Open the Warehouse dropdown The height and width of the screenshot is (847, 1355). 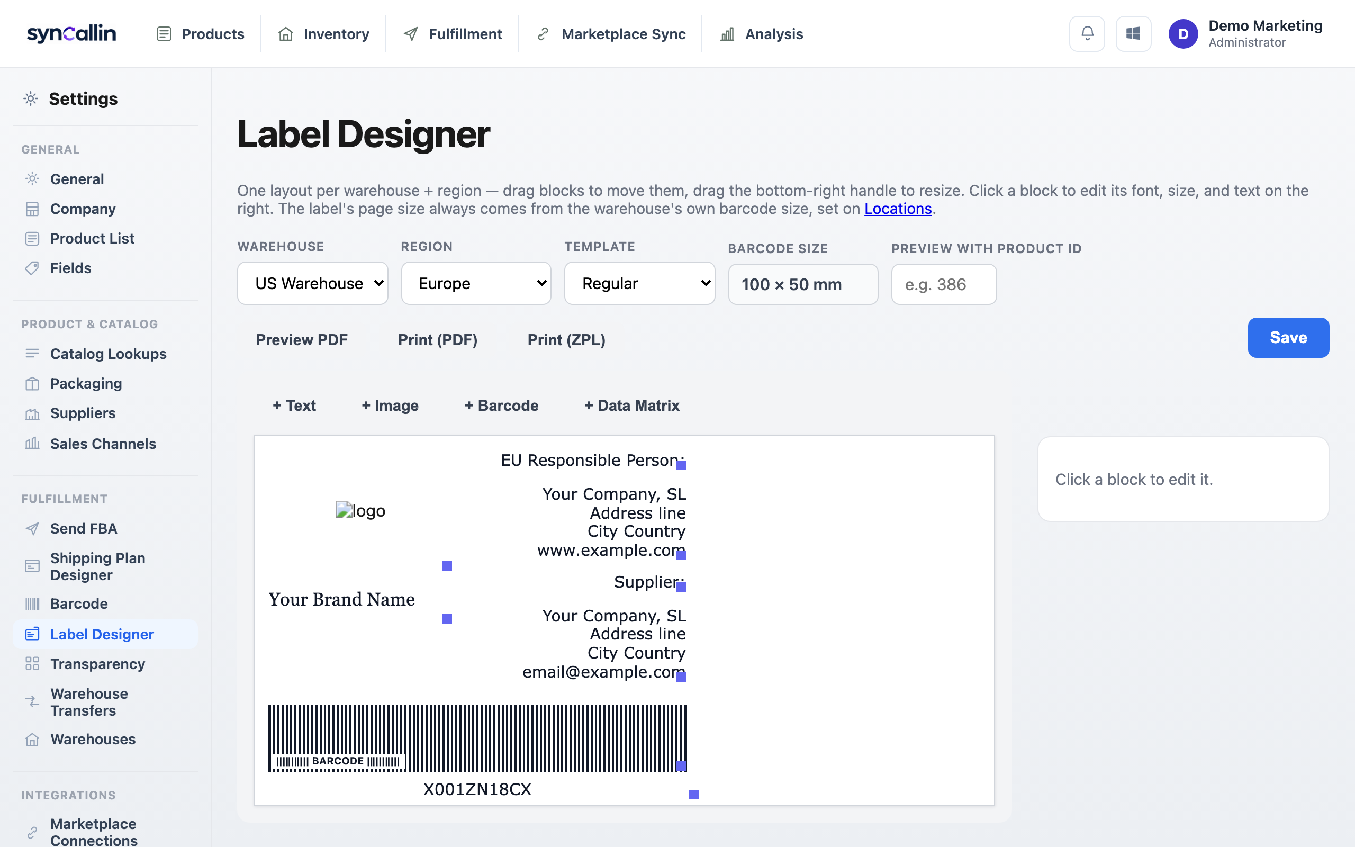coord(312,283)
